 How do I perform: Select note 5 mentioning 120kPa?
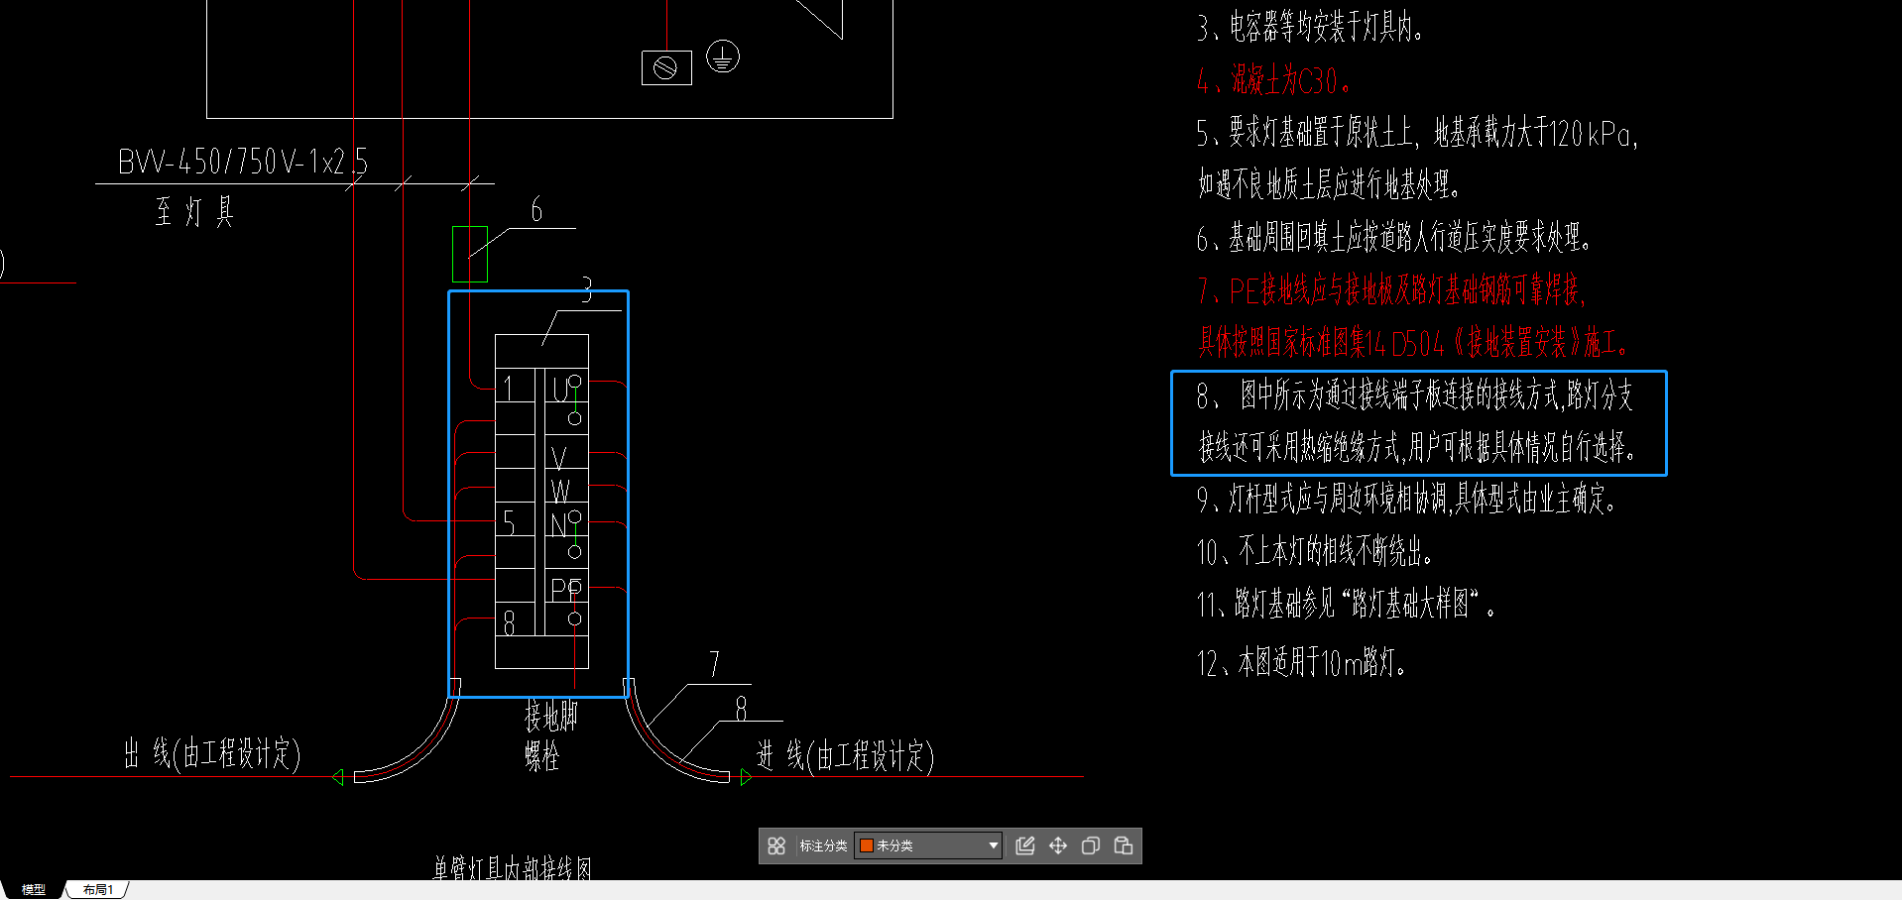click(x=1417, y=133)
